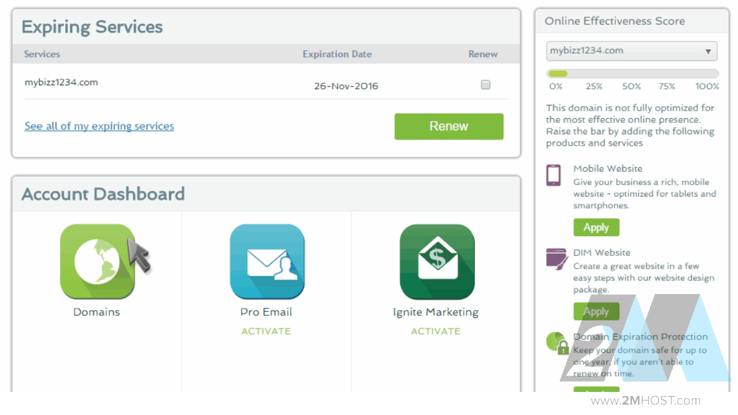Viewport: 738px width, 415px height.
Task: Click the Online Effectiveness Score title
Action: pos(615,21)
